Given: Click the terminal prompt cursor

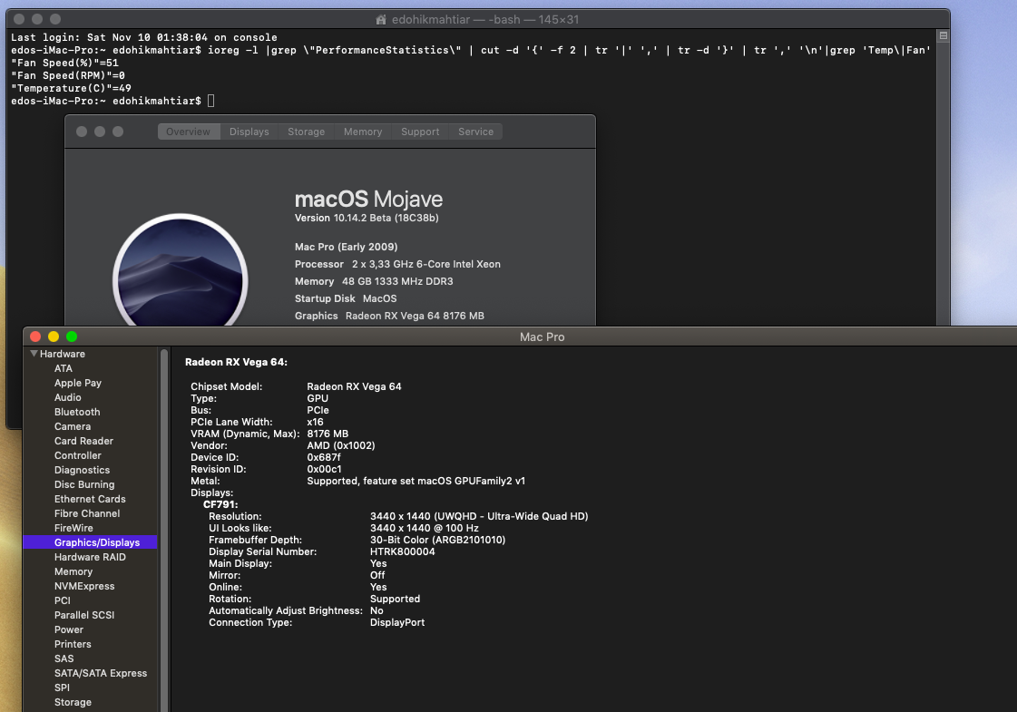Looking at the screenshot, I should point(210,101).
